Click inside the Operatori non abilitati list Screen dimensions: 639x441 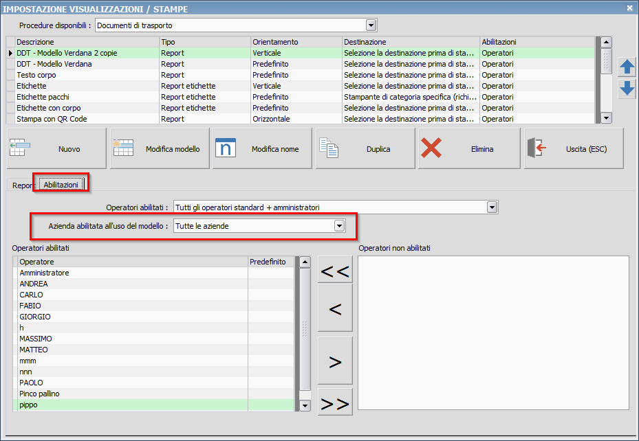click(x=493, y=332)
